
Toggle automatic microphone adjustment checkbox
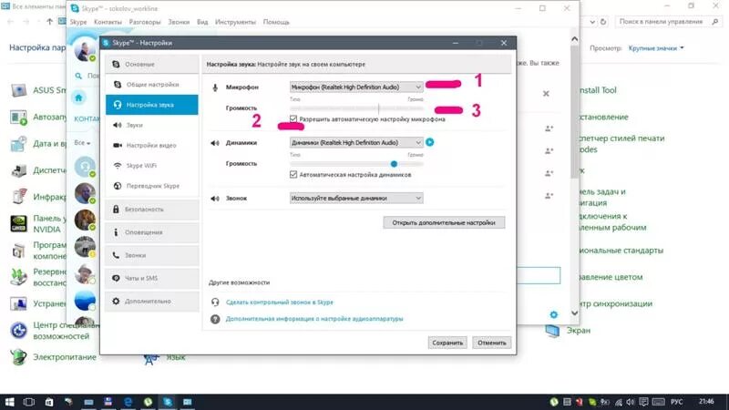[293, 119]
